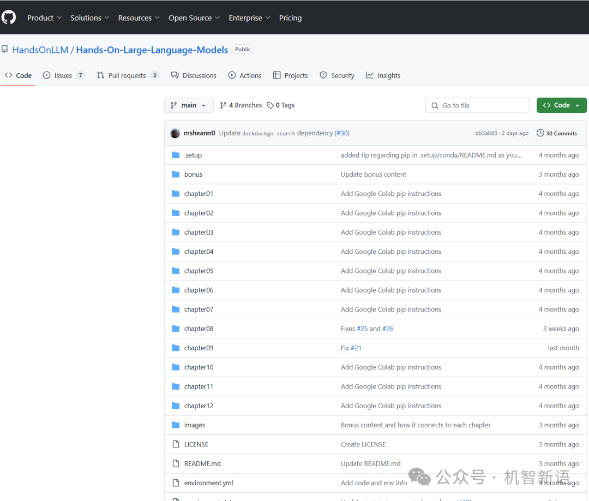589x501 pixels.
Task: Click the chapter04 folder icon
Action: 176,251
